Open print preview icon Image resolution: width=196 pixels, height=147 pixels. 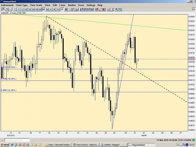tap(112, 9)
